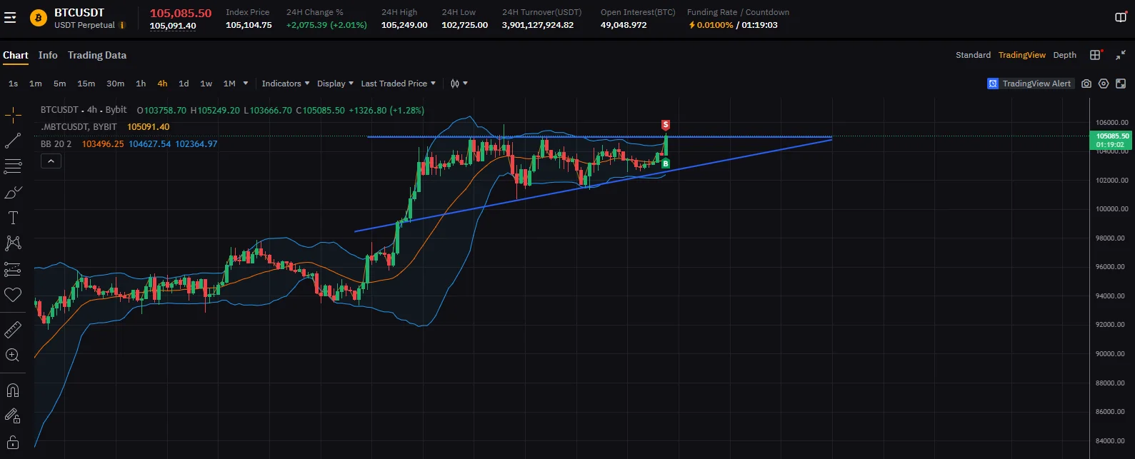Click the BTCUSDT 4h Bybit chart legend title
The height and width of the screenshot is (459, 1135).
click(84, 110)
